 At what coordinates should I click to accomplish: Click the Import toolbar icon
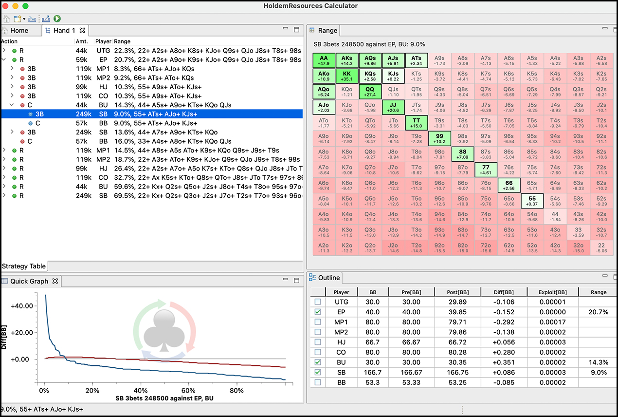pos(33,19)
